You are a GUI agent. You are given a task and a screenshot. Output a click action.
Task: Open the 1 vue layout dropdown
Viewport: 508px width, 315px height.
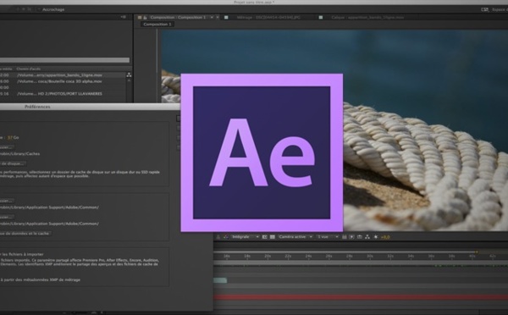[x=328, y=237]
